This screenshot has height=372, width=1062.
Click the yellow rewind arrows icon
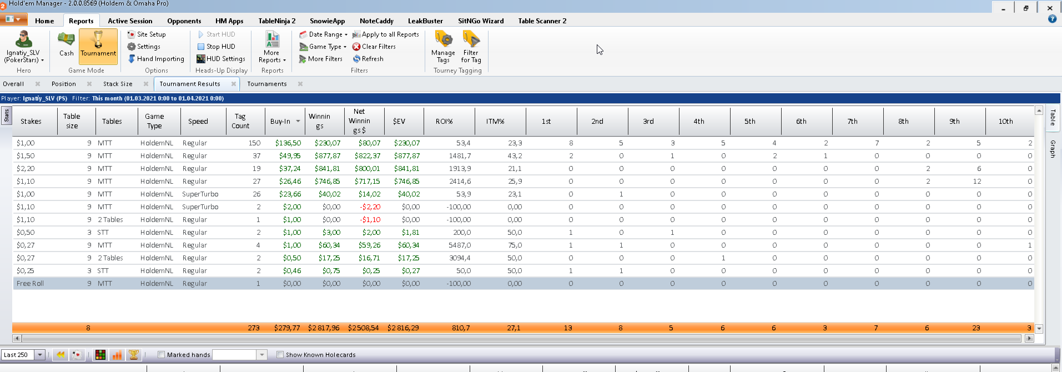pyautogui.click(x=61, y=355)
